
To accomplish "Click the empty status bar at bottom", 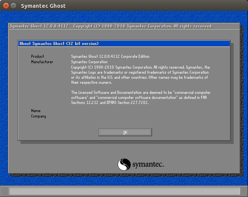I will (x=125, y=191).
